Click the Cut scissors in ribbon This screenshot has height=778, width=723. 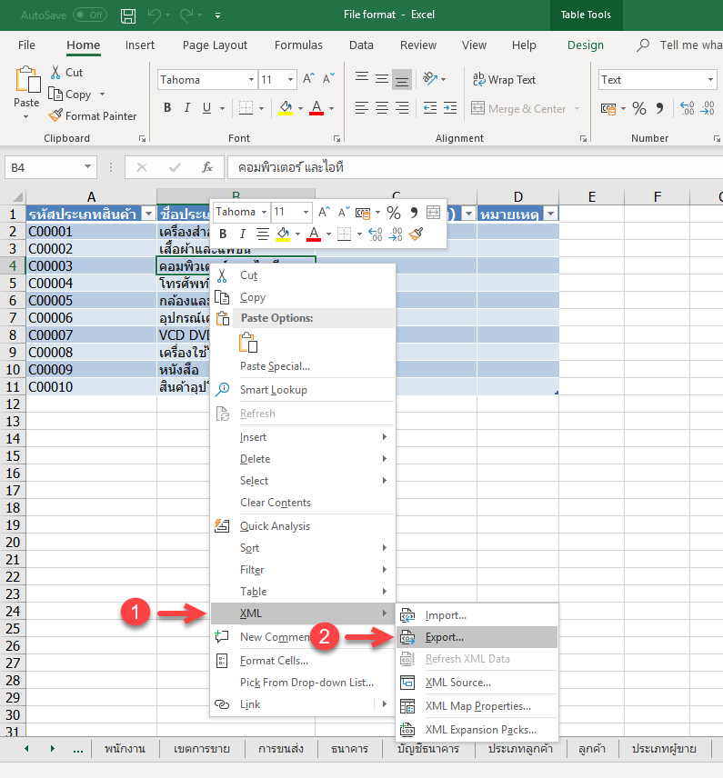click(55, 73)
